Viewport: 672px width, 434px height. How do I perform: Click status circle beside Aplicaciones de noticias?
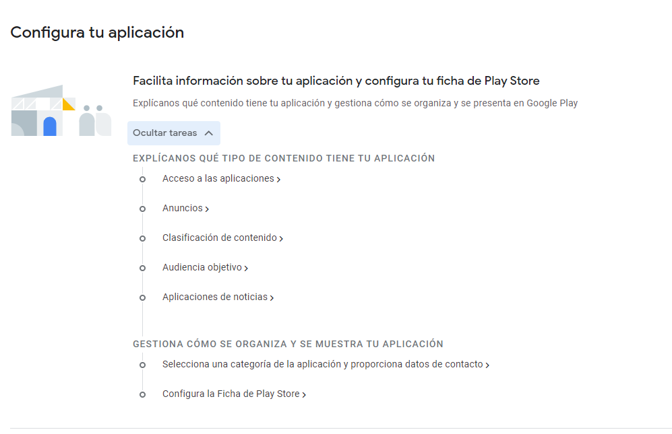pyautogui.click(x=142, y=298)
